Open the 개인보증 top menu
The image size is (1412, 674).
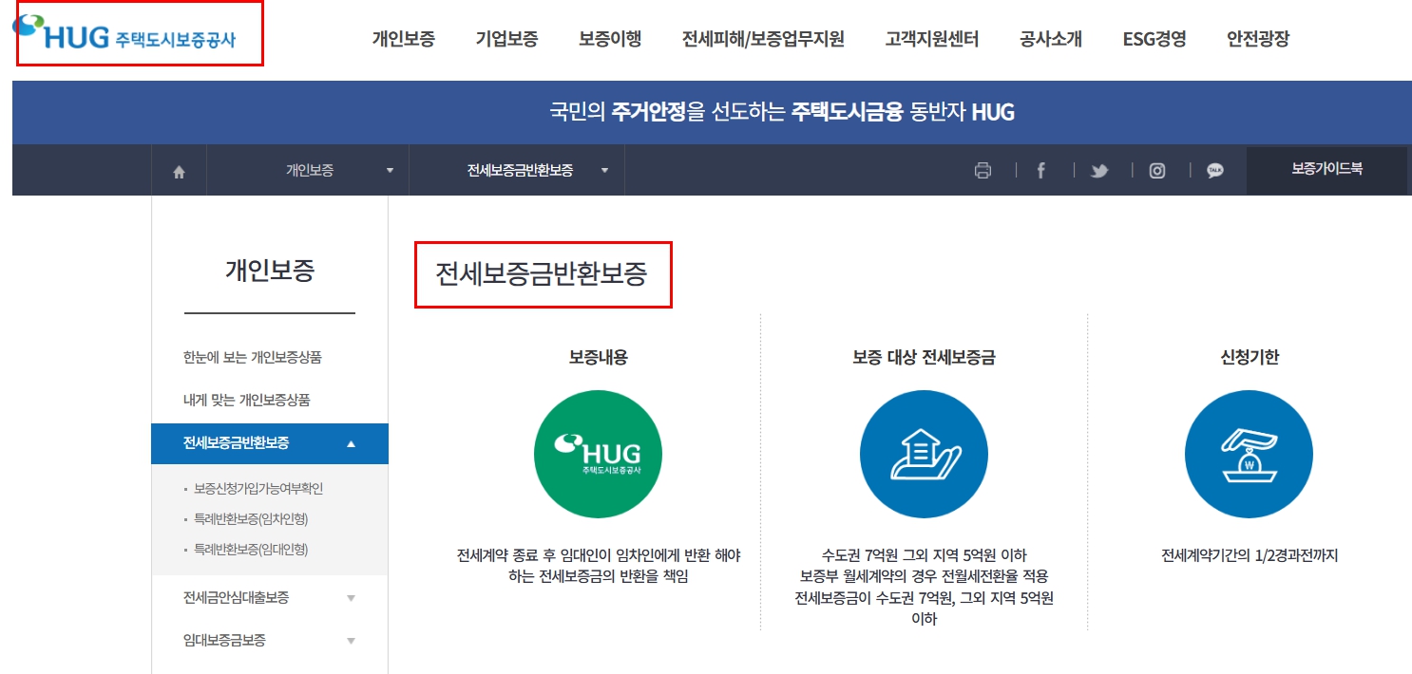403,39
